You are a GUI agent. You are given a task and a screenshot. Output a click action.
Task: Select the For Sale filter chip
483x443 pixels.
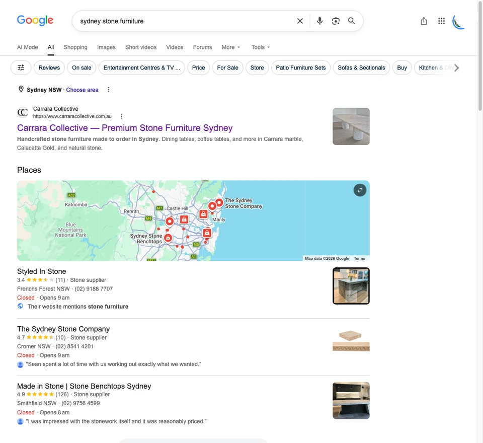227,68
